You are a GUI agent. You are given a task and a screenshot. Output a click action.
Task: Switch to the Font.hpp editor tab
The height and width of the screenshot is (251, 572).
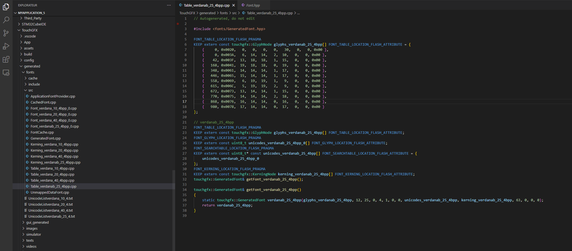253,5
